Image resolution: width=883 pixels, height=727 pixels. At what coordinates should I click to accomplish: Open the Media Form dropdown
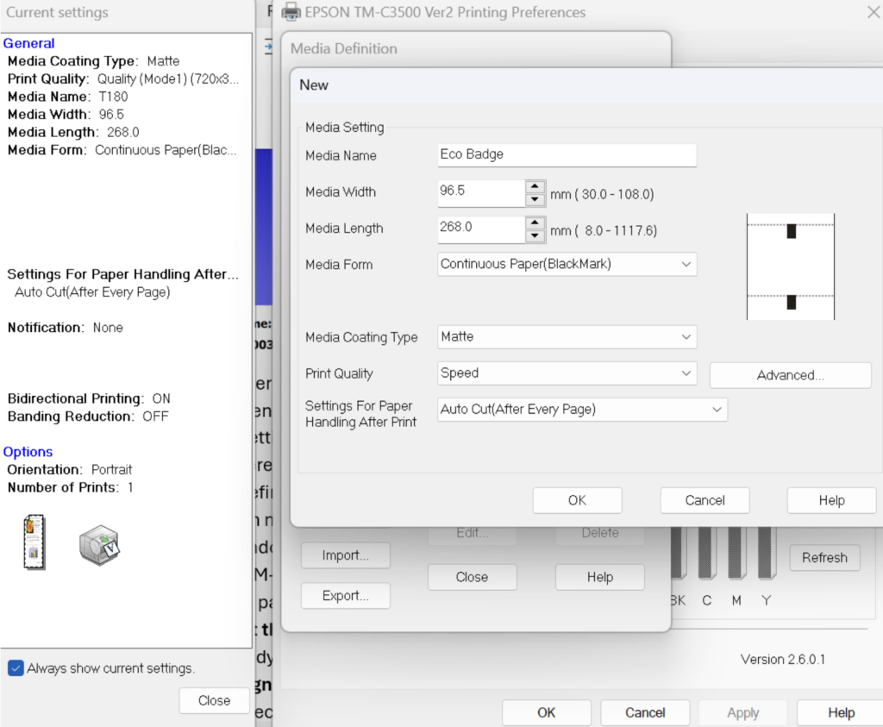567,265
